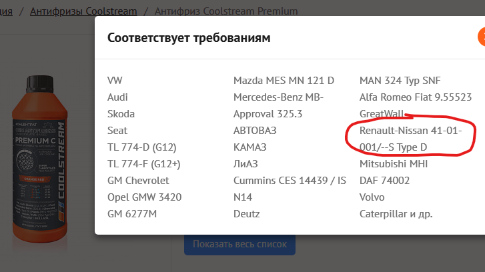
Task: Select the Alfa Romeo Fiat 9.55523 entry
Action: tap(416, 97)
